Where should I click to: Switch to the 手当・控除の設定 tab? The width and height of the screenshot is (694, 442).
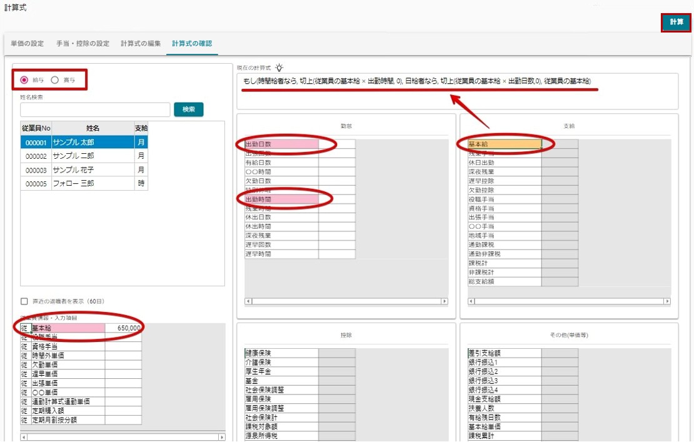(x=83, y=43)
